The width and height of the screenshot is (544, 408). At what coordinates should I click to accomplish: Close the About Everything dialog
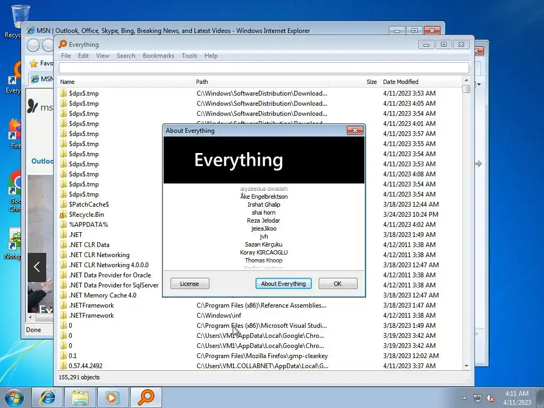pyautogui.click(x=355, y=131)
